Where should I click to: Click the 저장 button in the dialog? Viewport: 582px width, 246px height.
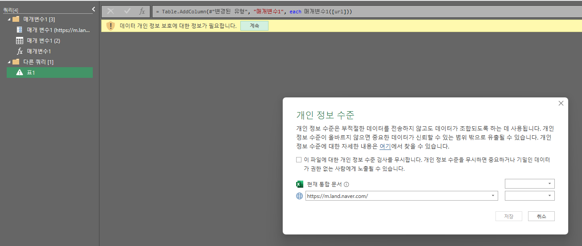tap(509, 216)
